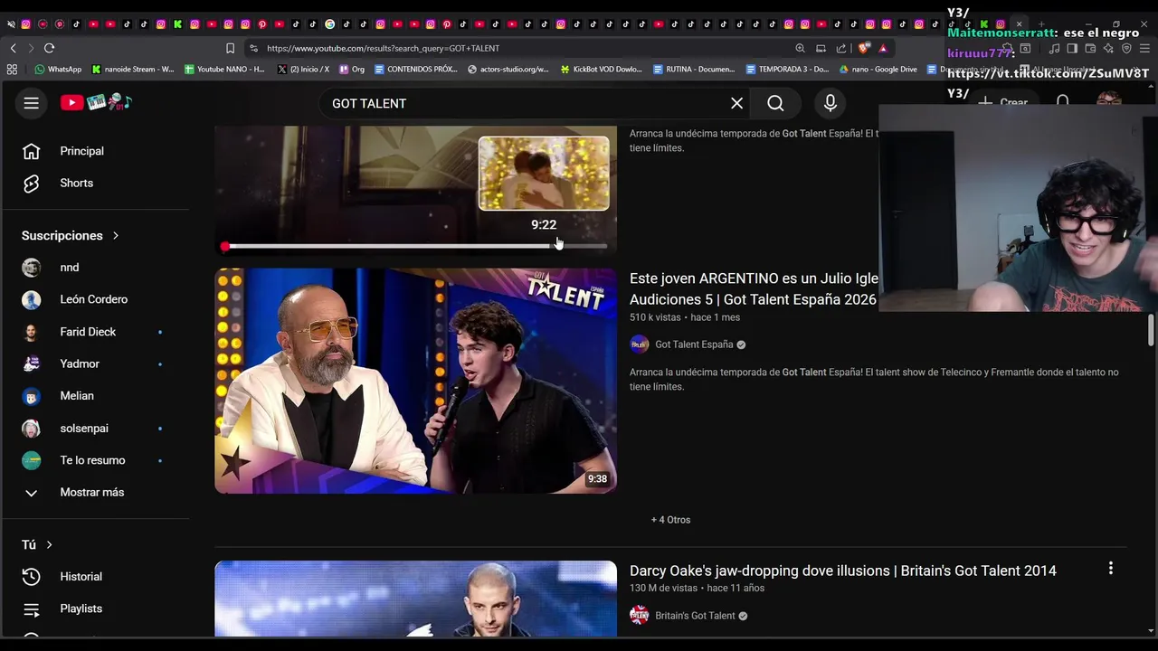Open the KickBot VOD Downloader bookmark
The image size is (1158, 651).
602,69
